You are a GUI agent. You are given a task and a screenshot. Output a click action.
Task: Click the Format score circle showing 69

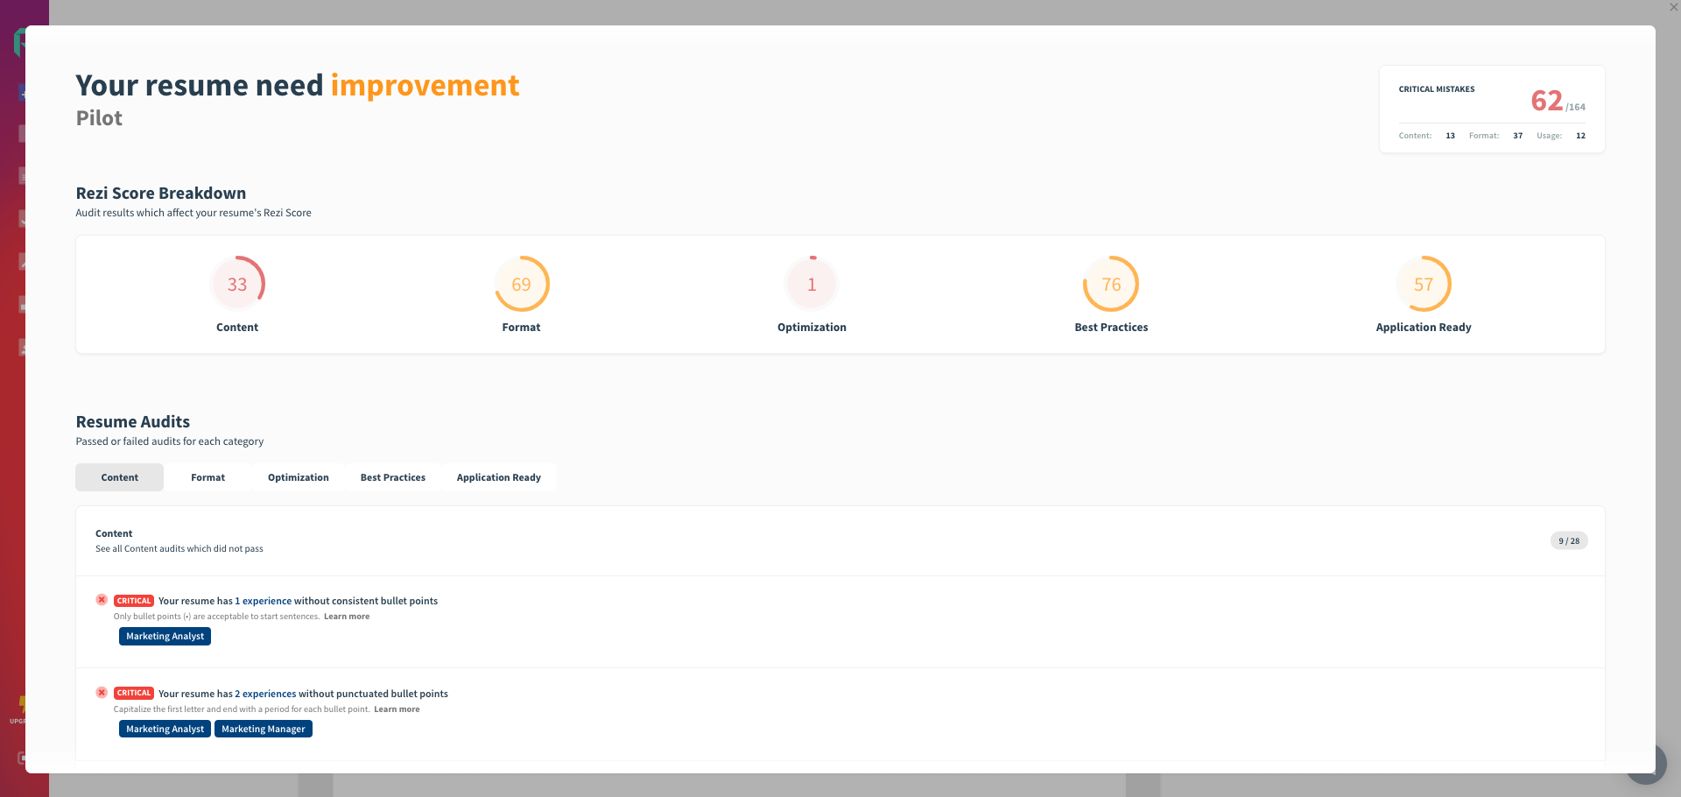521,284
